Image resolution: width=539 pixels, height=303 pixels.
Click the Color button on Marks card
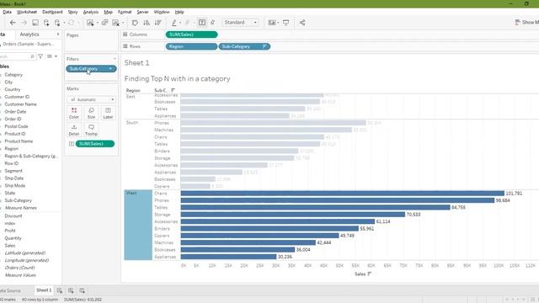[74, 113]
